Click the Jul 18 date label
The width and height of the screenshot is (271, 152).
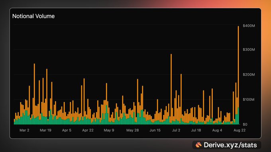point(196,130)
